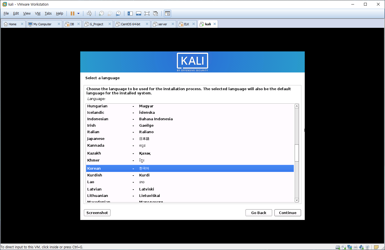Viewport: 385px width, 250px height.
Task: Open the power options dropdown arrow
Action: (x=78, y=13)
